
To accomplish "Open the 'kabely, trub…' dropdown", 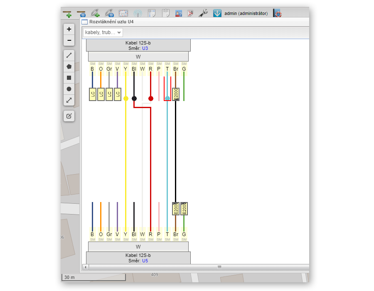I will pyautogui.click(x=103, y=32).
